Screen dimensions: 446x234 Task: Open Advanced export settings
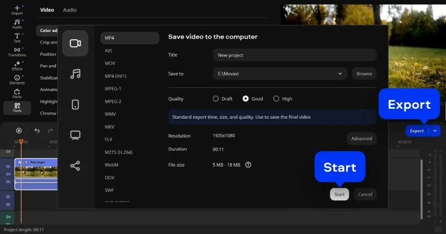coord(362,139)
